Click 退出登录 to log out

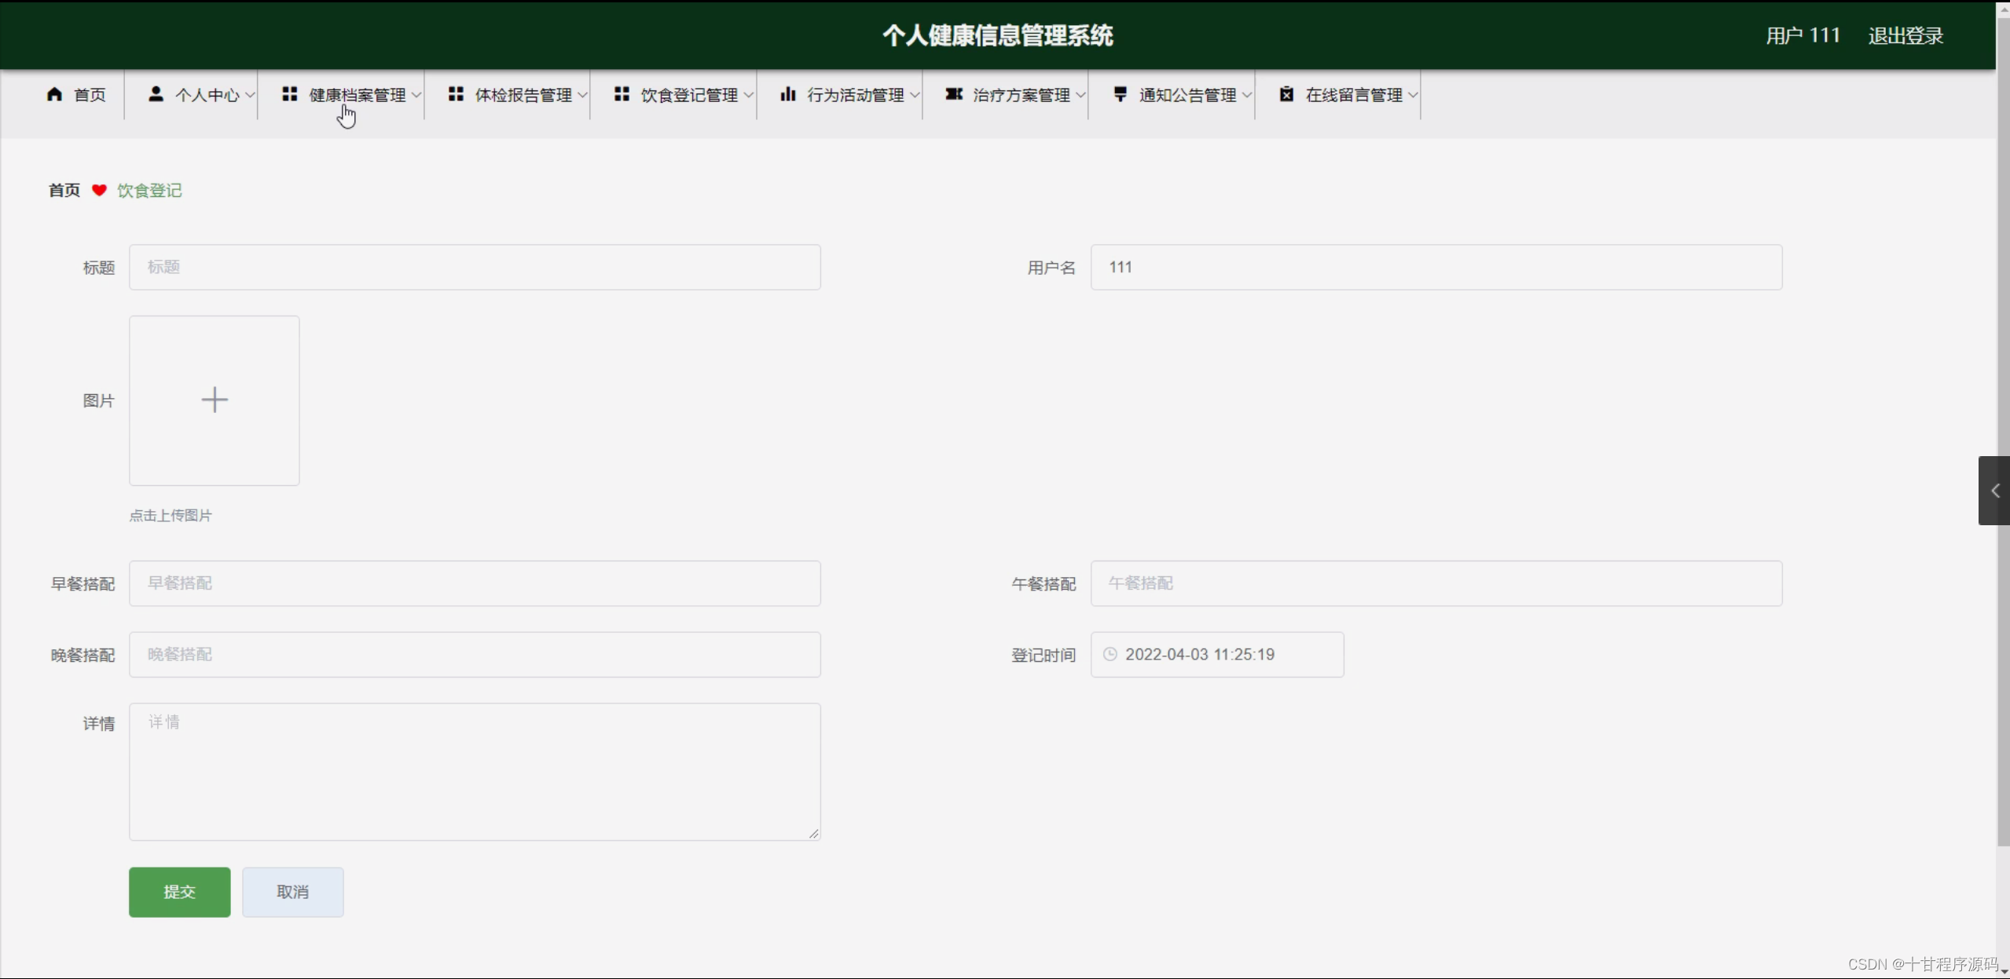click(1905, 35)
